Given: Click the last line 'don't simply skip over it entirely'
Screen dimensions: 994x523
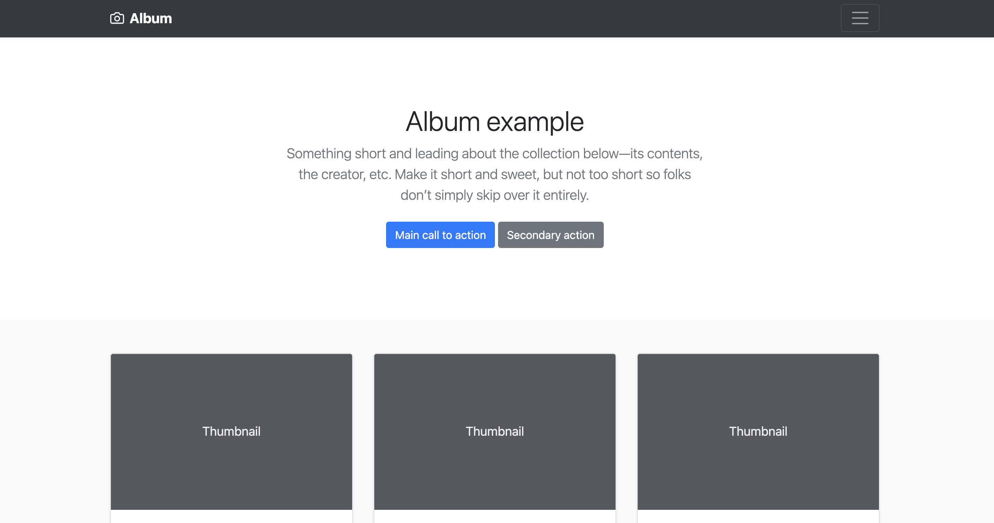Looking at the screenshot, I should click(x=494, y=195).
